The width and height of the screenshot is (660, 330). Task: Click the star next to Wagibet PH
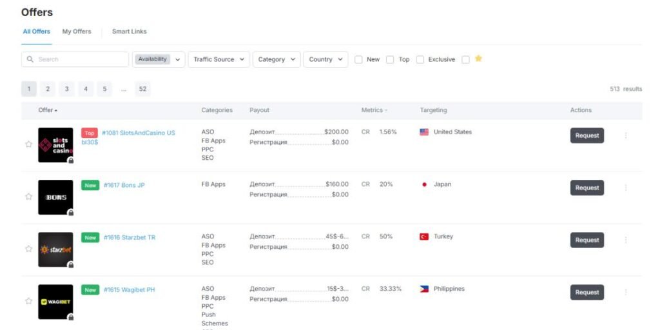pos(28,301)
